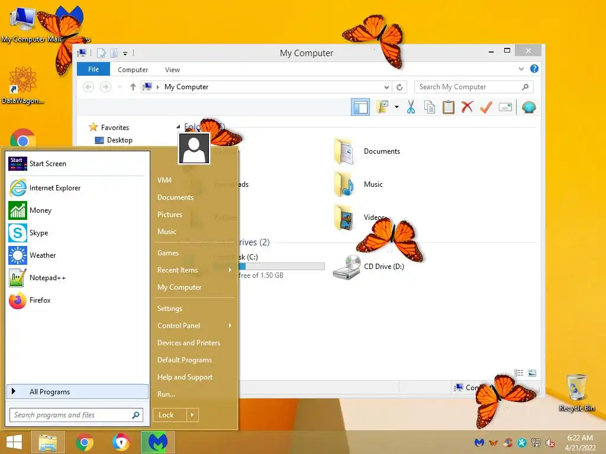Switch to details view icon in the status corner
606x454 pixels.
point(518,373)
